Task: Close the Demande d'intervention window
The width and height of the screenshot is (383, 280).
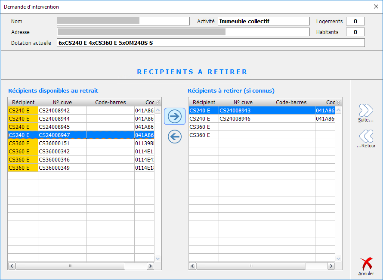Action: click(x=375, y=6)
